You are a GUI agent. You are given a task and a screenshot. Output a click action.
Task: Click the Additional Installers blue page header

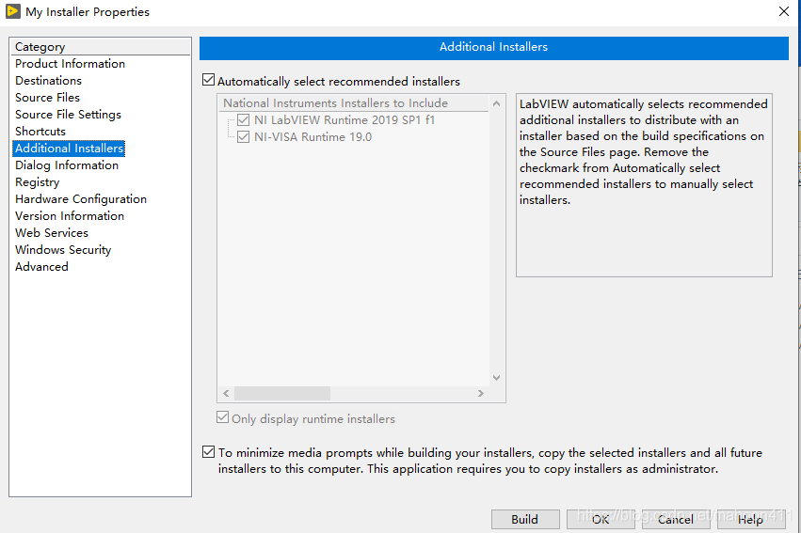pos(493,47)
